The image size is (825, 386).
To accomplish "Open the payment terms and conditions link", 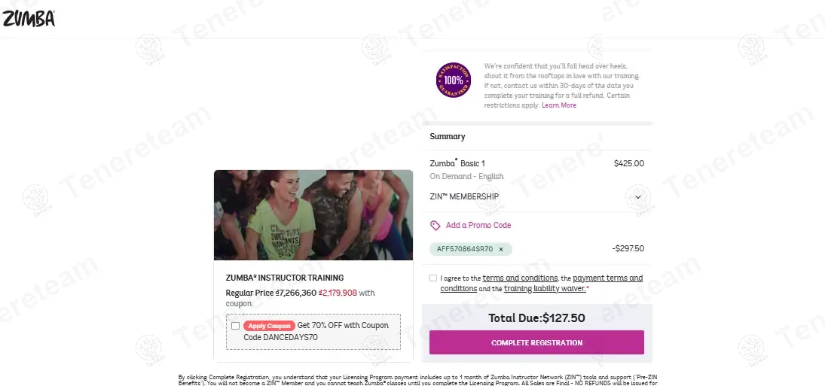I will click(542, 283).
